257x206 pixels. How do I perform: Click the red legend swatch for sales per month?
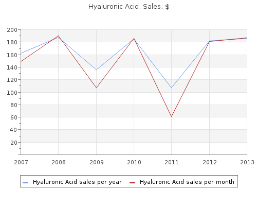(133, 183)
